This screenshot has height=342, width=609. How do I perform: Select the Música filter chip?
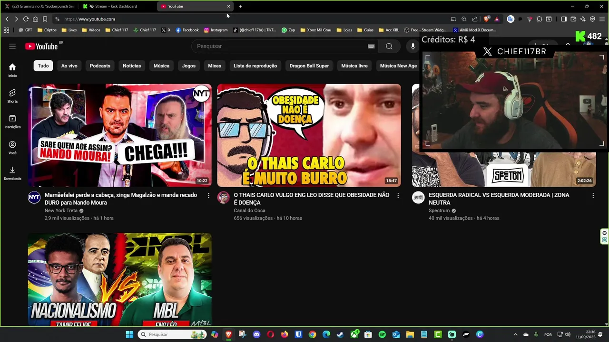coord(161,66)
